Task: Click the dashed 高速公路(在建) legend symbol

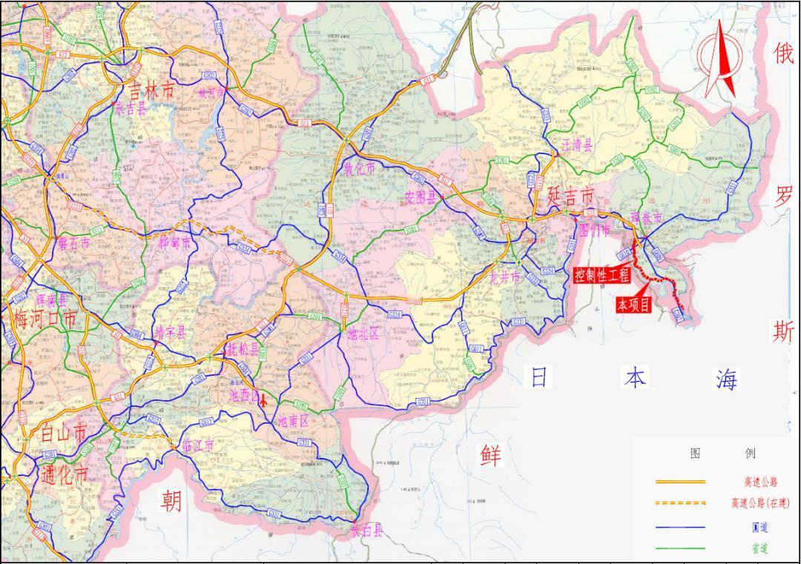Action: pos(680,502)
